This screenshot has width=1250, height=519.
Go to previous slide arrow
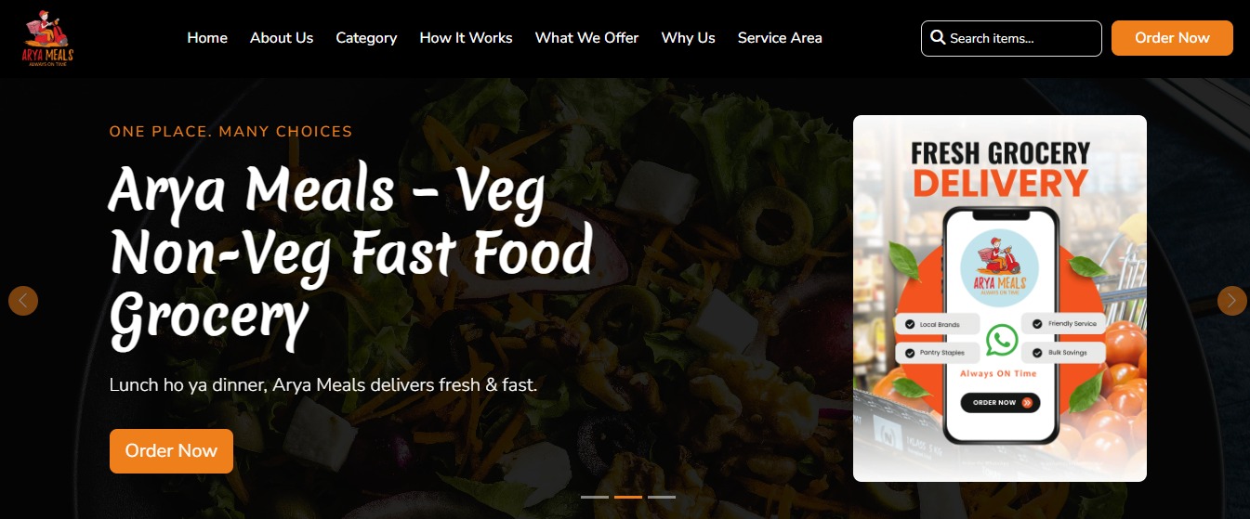(x=23, y=300)
